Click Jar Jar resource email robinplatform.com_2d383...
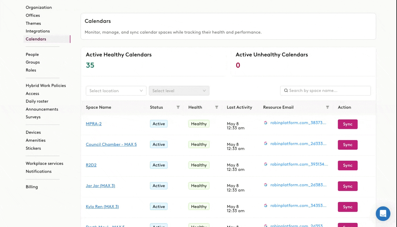Image resolution: width=397 pixels, height=227 pixels. (x=298, y=185)
